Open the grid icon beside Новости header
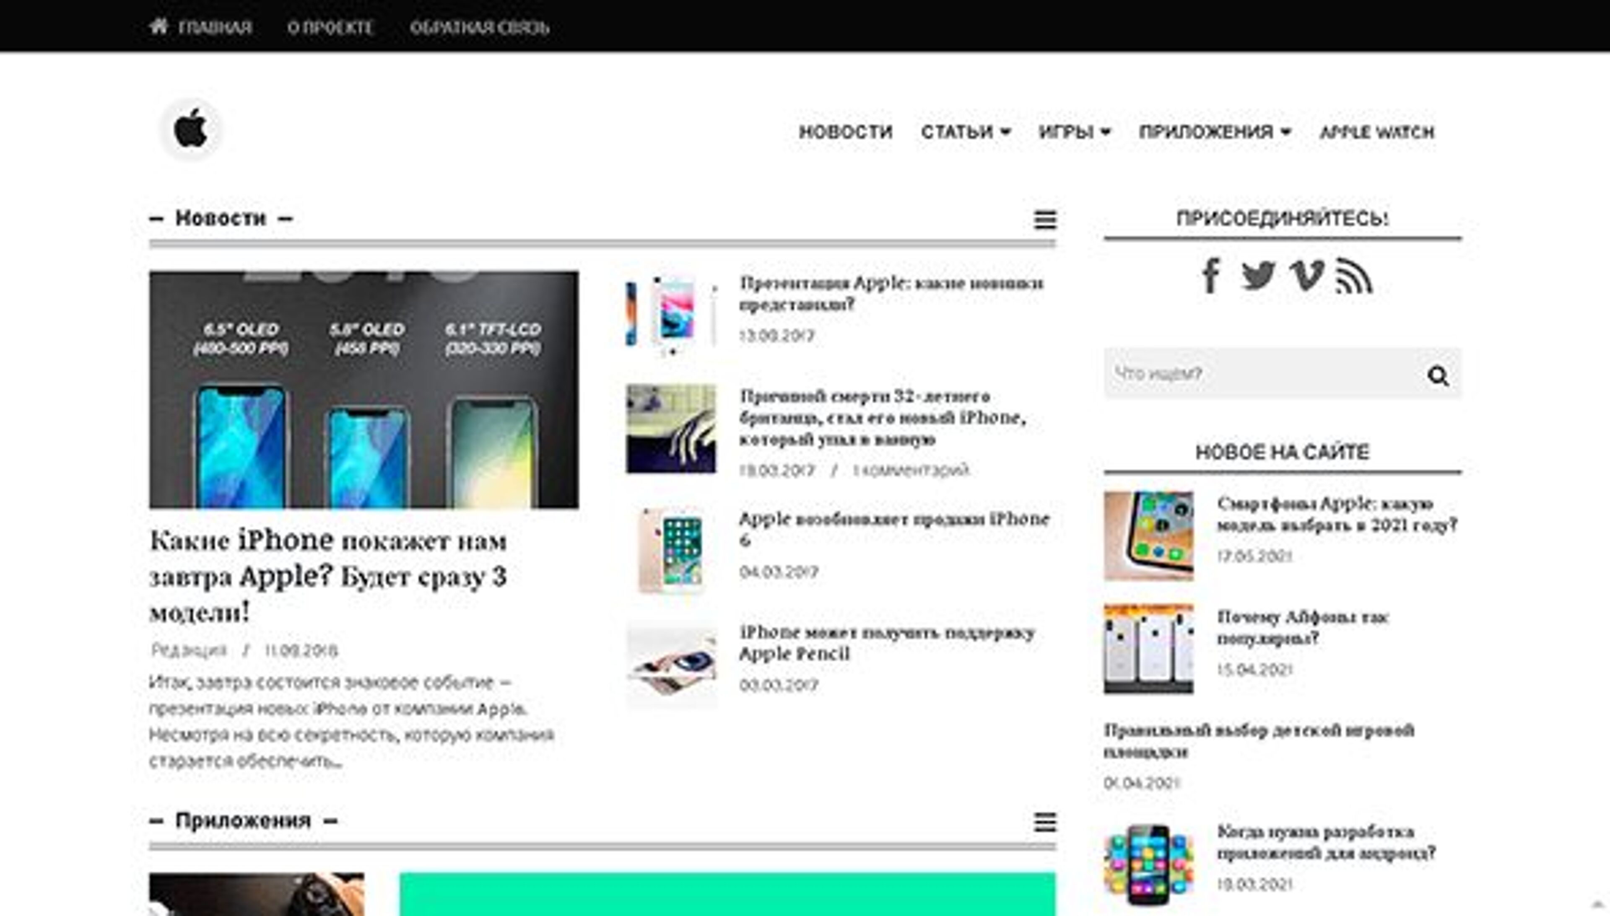This screenshot has width=1610, height=916. pyautogui.click(x=1044, y=220)
